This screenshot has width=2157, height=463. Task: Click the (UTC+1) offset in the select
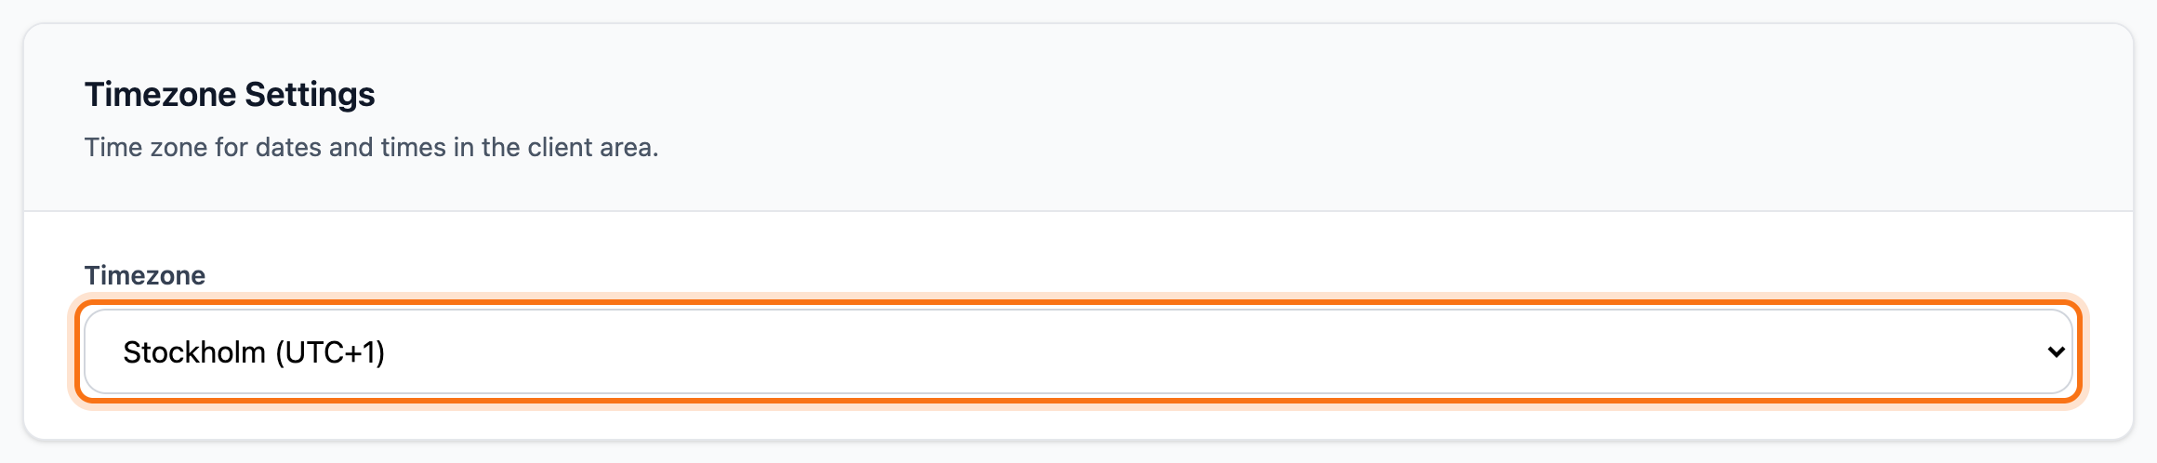(x=330, y=352)
